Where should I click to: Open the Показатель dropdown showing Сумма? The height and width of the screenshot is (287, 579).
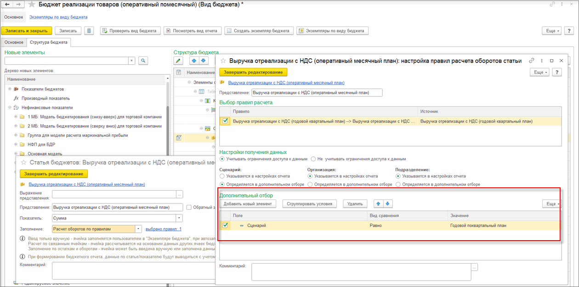179,219
